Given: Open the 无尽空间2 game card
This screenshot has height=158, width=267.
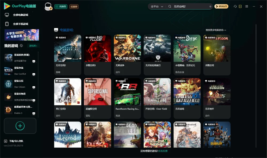Looking at the screenshot, I should (68, 55).
